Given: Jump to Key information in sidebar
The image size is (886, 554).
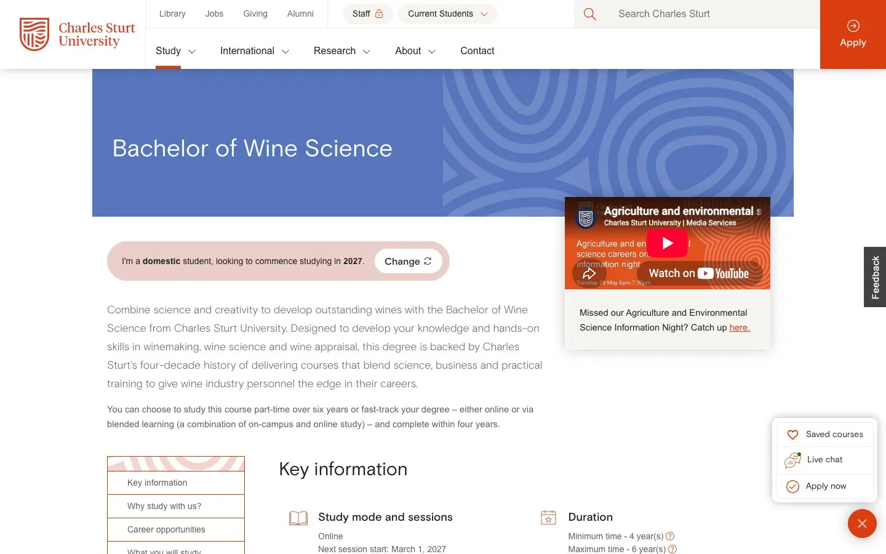Looking at the screenshot, I should pyautogui.click(x=176, y=483).
